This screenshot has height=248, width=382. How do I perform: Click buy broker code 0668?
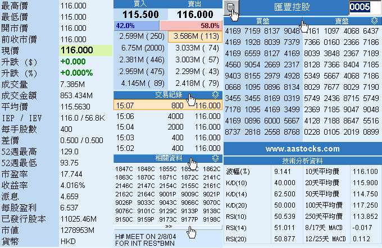click(x=233, y=87)
